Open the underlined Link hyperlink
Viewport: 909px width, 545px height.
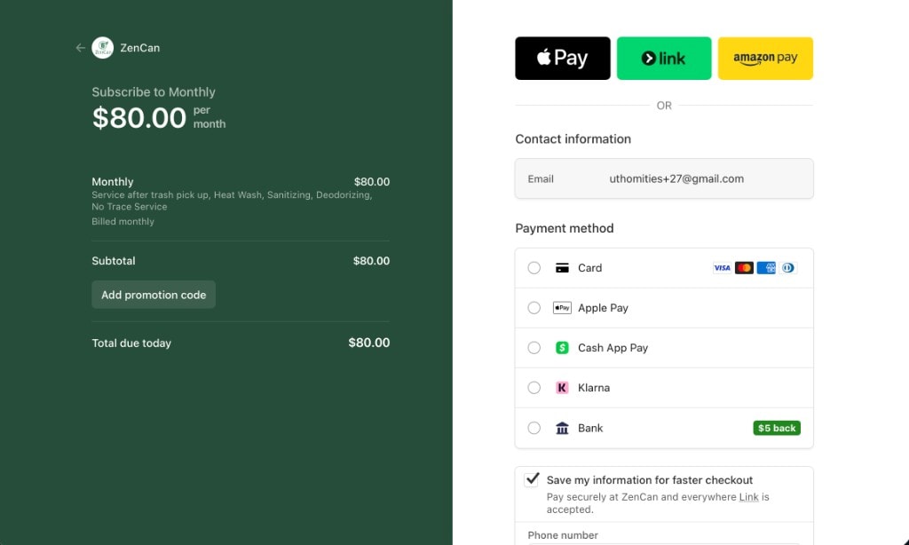coord(748,497)
